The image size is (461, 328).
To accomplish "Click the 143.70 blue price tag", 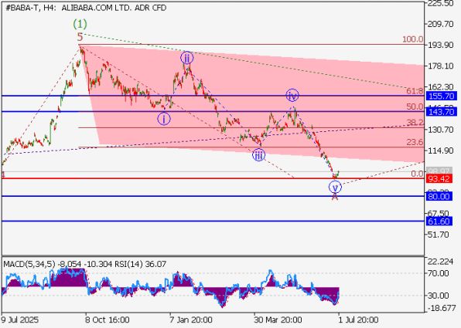I will click(x=441, y=112).
